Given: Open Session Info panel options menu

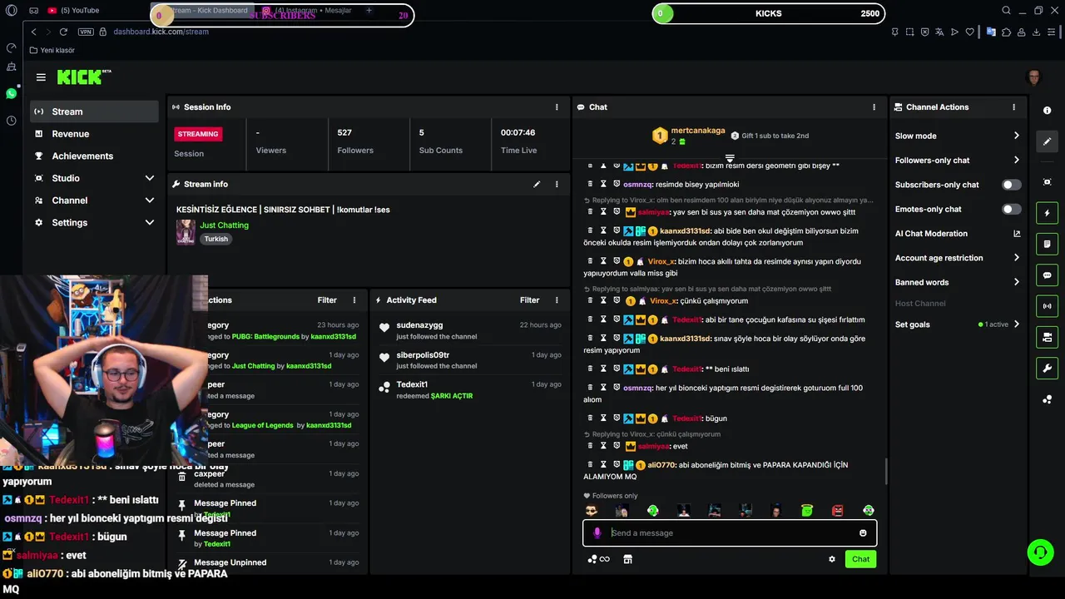Looking at the screenshot, I should click(x=557, y=107).
